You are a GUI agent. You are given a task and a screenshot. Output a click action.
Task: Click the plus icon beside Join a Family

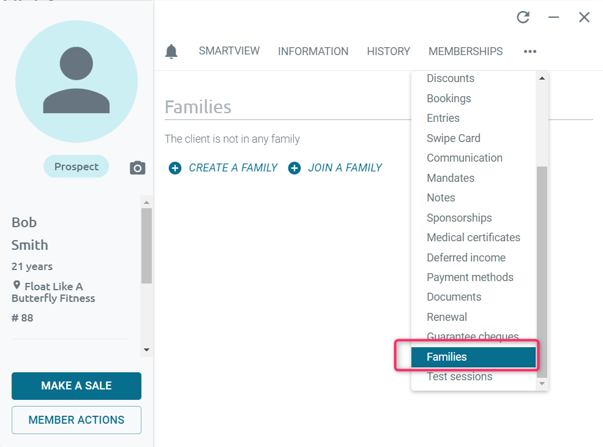(x=294, y=168)
